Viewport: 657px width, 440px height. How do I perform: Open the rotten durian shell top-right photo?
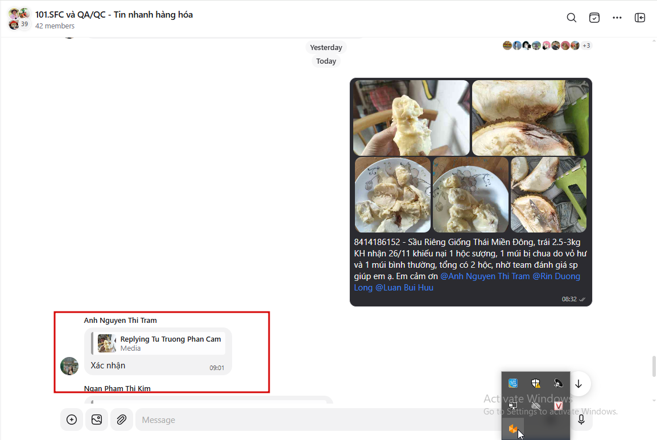click(x=531, y=118)
